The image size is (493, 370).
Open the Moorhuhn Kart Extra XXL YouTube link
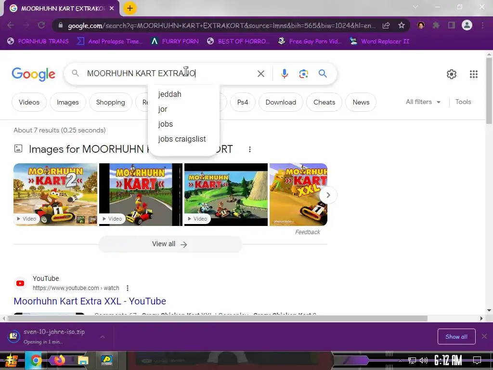(x=90, y=301)
